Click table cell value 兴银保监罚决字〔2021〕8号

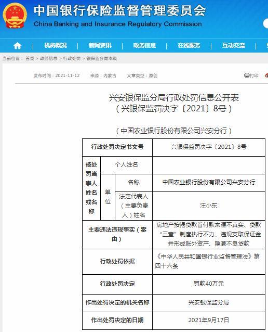[x=209, y=147]
